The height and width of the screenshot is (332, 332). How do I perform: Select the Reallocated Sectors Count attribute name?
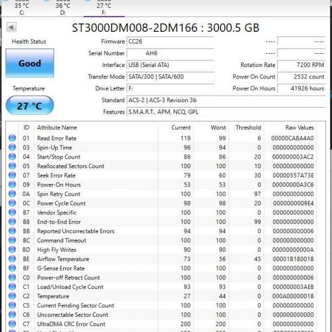(x=70, y=166)
